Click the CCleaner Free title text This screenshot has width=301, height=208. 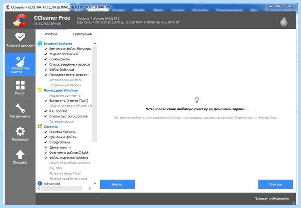click(x=52, y=18)
